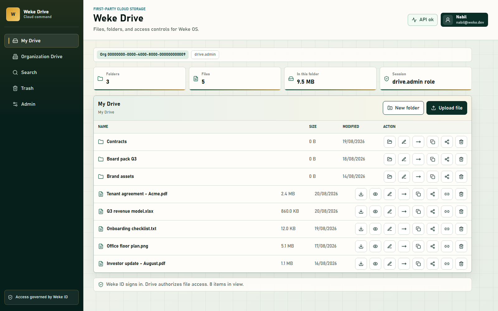Preview Investor update - August.pdf with eye icon
This screenshot has height=311, width=498.
click(x=375, y=264)
